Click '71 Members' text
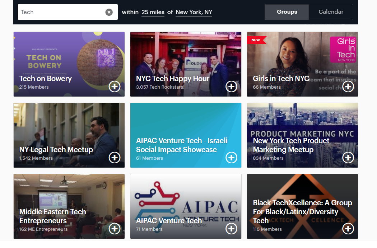 click(149, 229)
